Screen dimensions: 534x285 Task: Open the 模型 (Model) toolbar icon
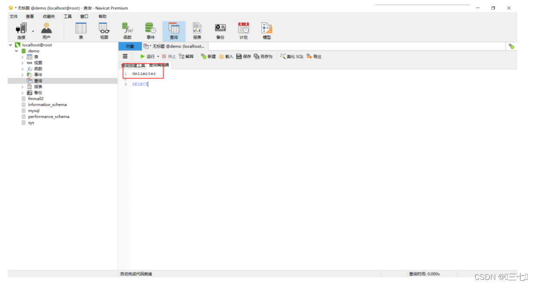point(266,30)
